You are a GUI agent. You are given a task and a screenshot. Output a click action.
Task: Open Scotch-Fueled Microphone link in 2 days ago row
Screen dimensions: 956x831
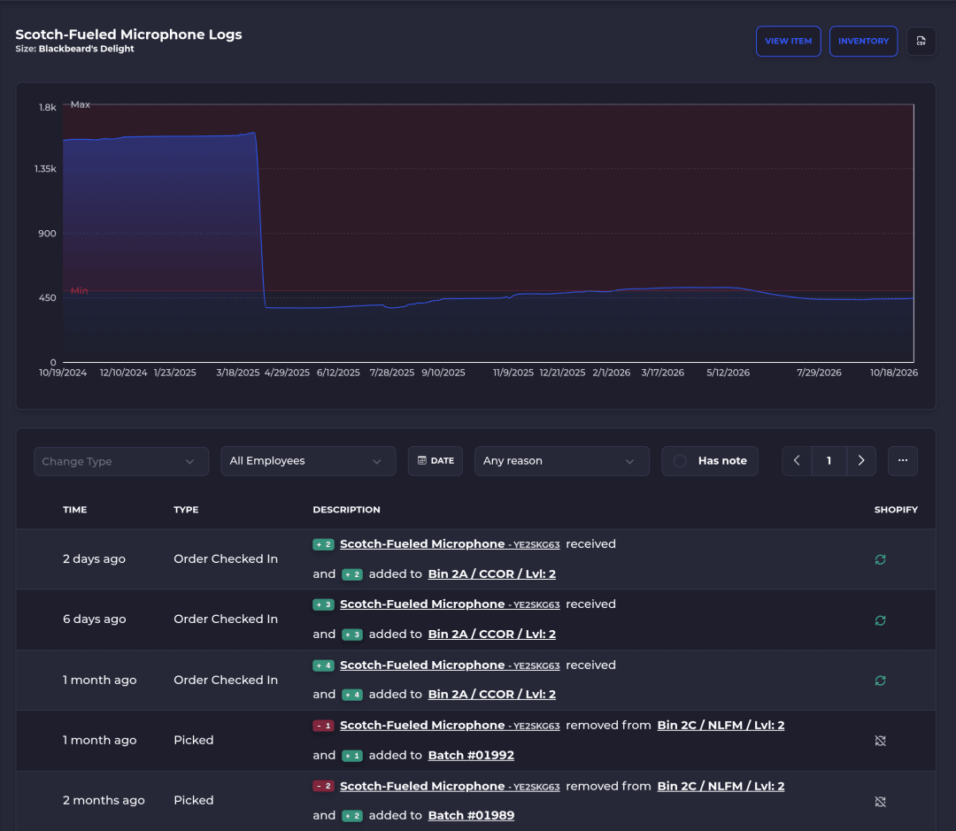[450, 544]
